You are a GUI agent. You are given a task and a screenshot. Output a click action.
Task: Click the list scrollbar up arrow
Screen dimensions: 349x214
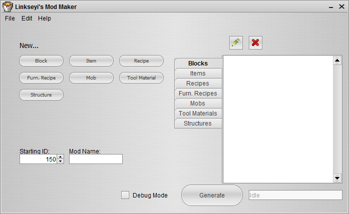pyautogui.click(x=337, y=60)
